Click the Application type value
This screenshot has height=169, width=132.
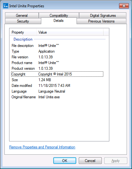pyautogui.click(x=47, y=51)
